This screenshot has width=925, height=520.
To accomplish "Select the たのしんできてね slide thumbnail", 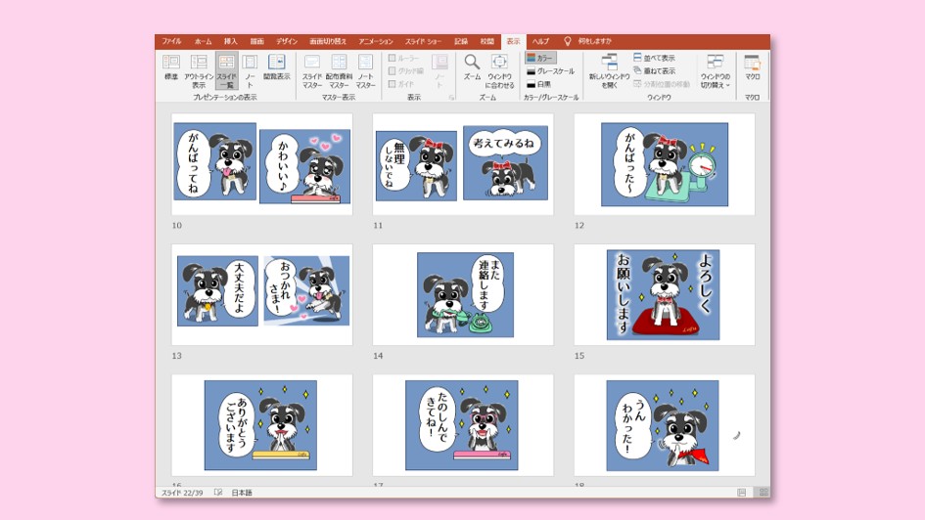I will coord(463,425).
